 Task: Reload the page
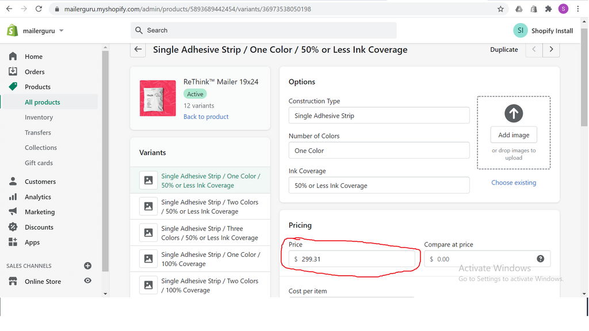click(39, 9)
